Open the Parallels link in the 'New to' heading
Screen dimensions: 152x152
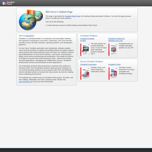click(29, 36)
